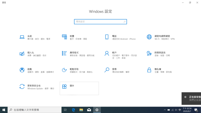Screen dimensions: 201x113
Task: Launch Microsoft Edge from the taskbar
Action: [73, 110]
